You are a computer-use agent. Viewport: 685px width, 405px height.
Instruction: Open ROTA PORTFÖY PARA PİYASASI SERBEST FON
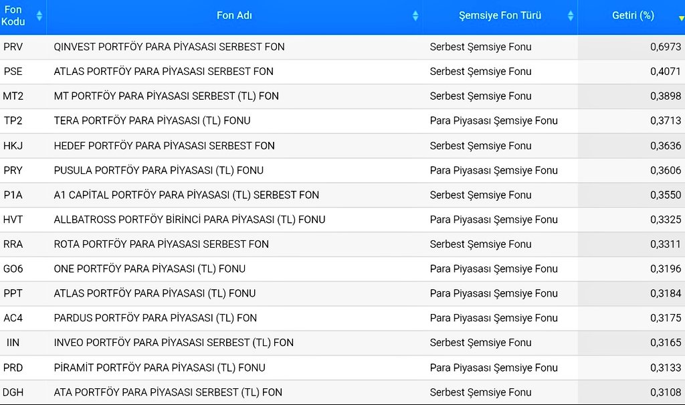[161, 244]
